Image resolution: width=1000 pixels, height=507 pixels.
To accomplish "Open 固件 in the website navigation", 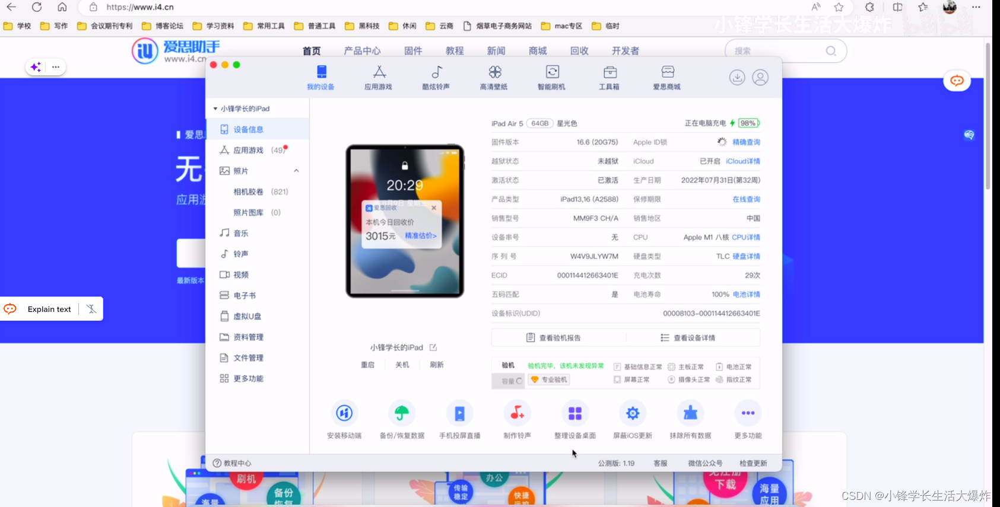I will [x=413, y=51].
